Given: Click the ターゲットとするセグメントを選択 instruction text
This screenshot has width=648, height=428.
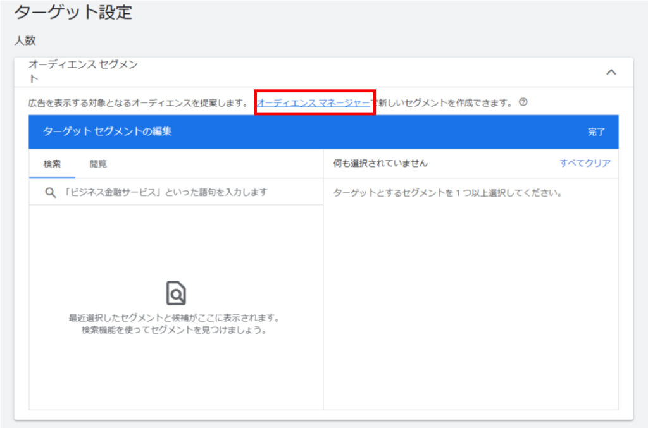Looking at the screenshot, I should pyautogui.click(x=447, y=193).
